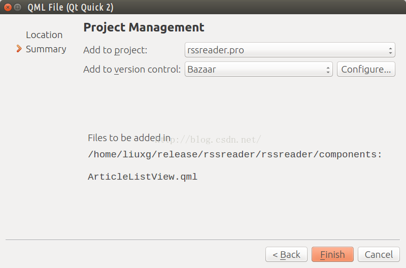The image size is (406, 268).
Task: Click the ArticleListView.qml file name
Action: point(143,177)
